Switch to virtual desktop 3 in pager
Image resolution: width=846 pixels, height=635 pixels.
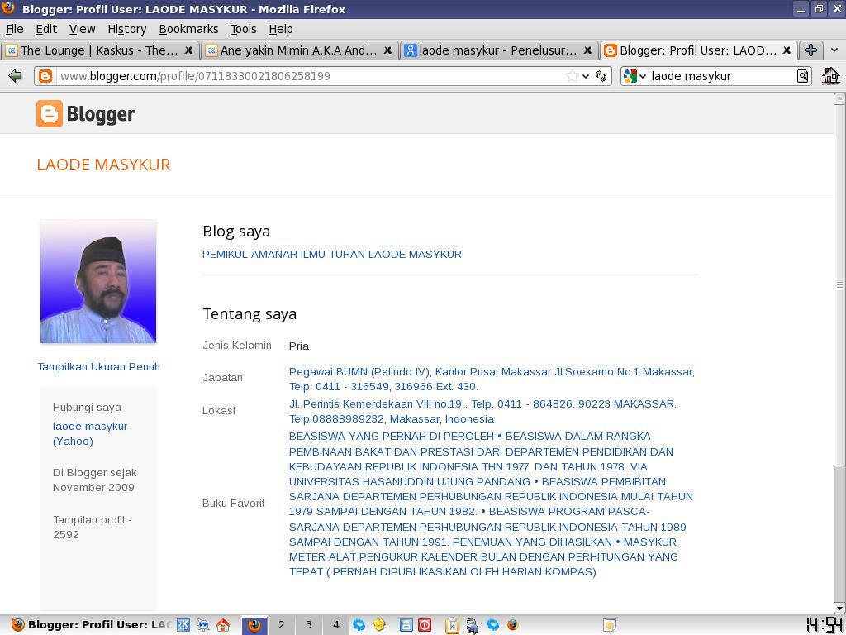point(309,625)
